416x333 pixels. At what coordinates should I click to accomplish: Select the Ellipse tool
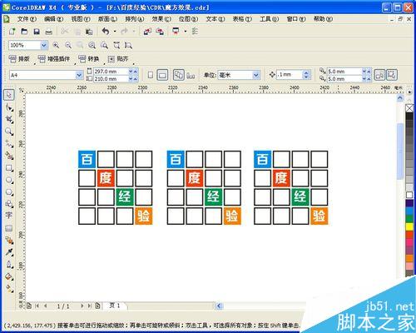9,181
